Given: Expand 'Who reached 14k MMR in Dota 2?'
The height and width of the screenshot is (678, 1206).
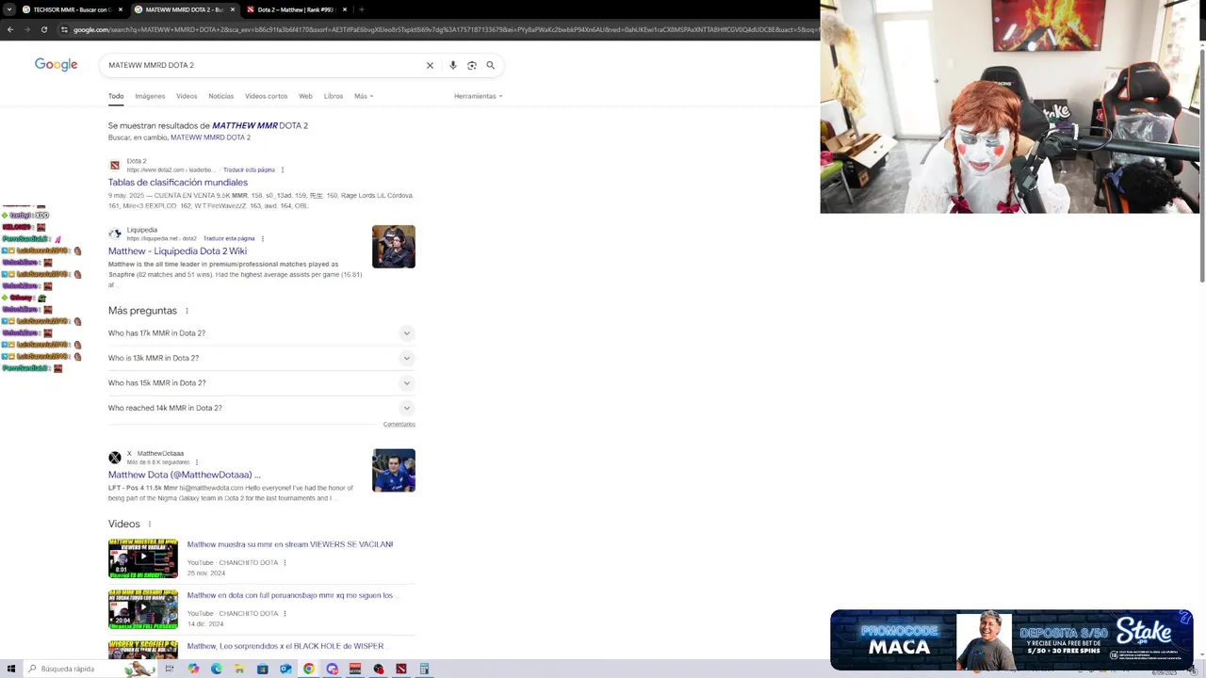Looking at the screenshot, I should pyautogui.click(x=261, y=408).
